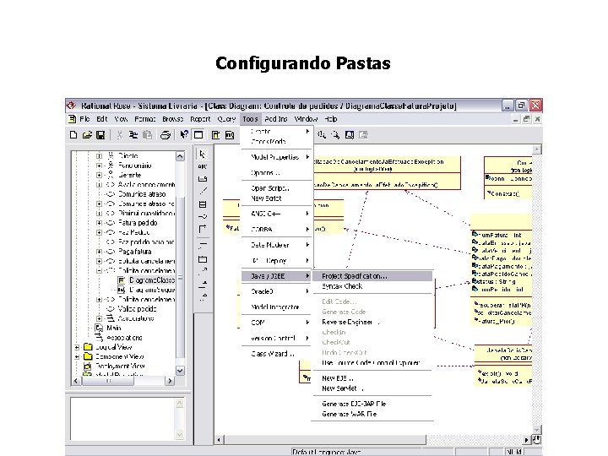Image resolution: width=608 pixels, height=456 pixels.
Task: Select the Class tool in the toolbox
Action: [x=203, y=204]
